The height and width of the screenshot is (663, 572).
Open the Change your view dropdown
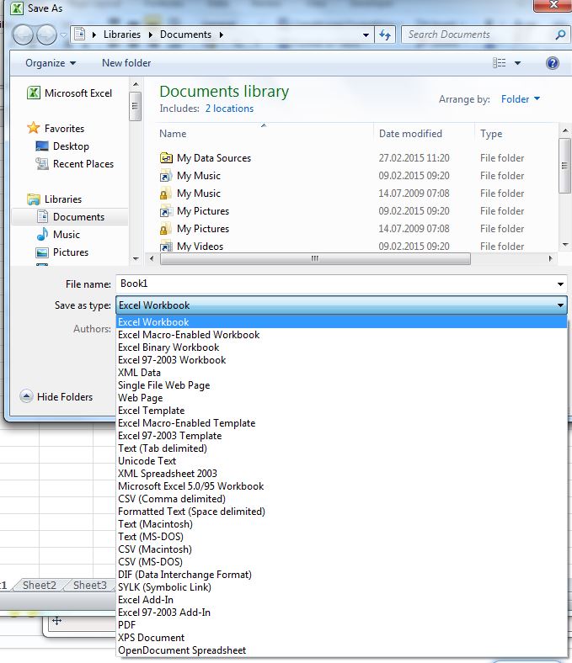tap(517, 63)
